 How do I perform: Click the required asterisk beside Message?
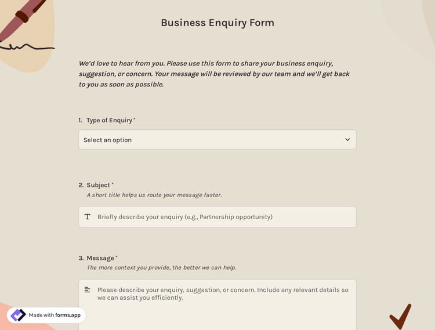coord(117,257)
